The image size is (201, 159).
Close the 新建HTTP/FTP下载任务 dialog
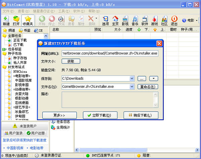159,43
